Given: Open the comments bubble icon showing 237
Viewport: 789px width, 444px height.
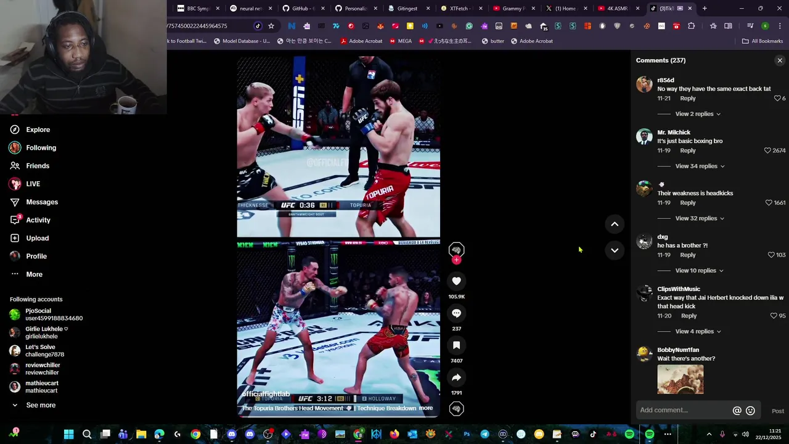Looking at the screenshot, I should point(456,313).
